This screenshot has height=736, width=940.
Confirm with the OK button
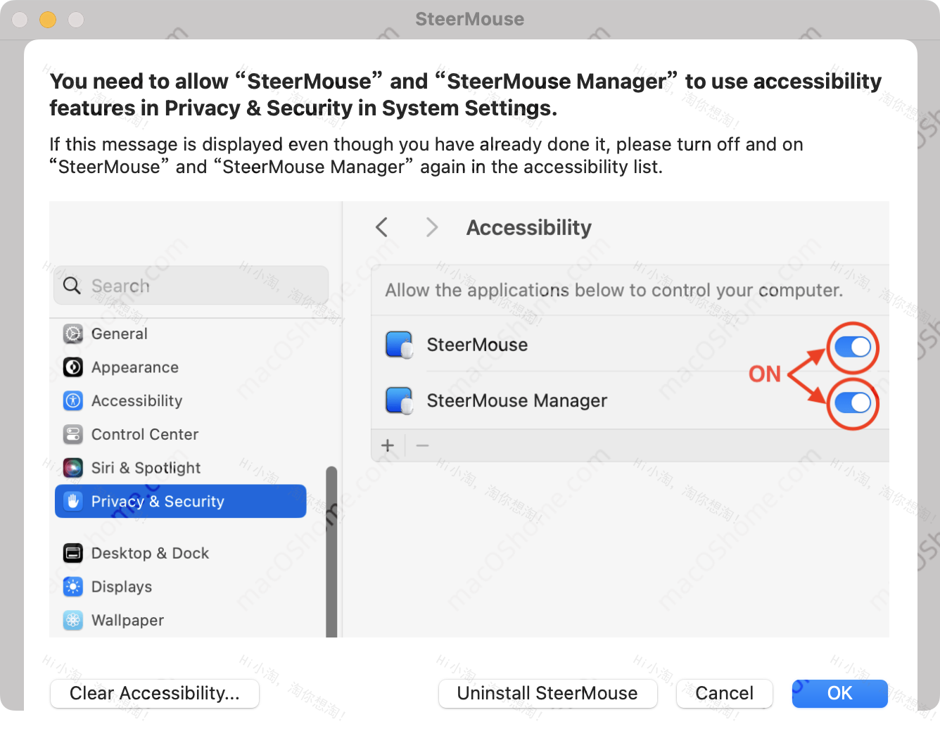pyautogui.click(x=839, y=694)
